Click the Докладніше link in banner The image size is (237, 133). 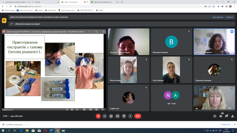point(218,17)
